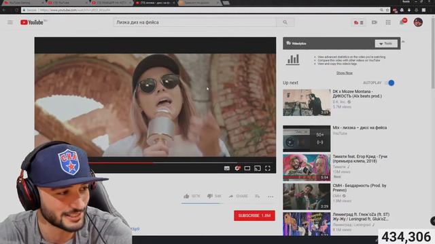The height and width of the screenshot is (244, 435).
Task: Open the notifications bell
Action: tap(402, 22)
